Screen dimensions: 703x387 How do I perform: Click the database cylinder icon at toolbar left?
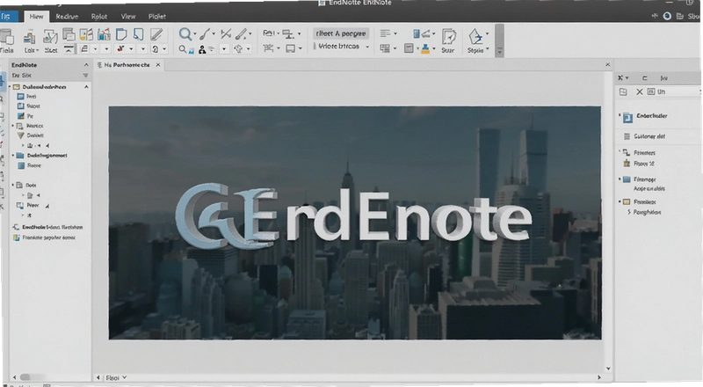(x=6, y=36)
